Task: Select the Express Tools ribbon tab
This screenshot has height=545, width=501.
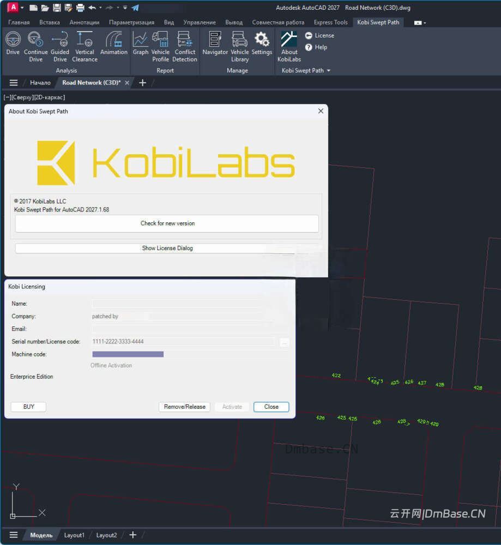Action: 331,22
